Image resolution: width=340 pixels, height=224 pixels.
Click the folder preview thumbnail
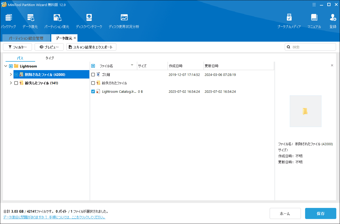tap(306, 111)
